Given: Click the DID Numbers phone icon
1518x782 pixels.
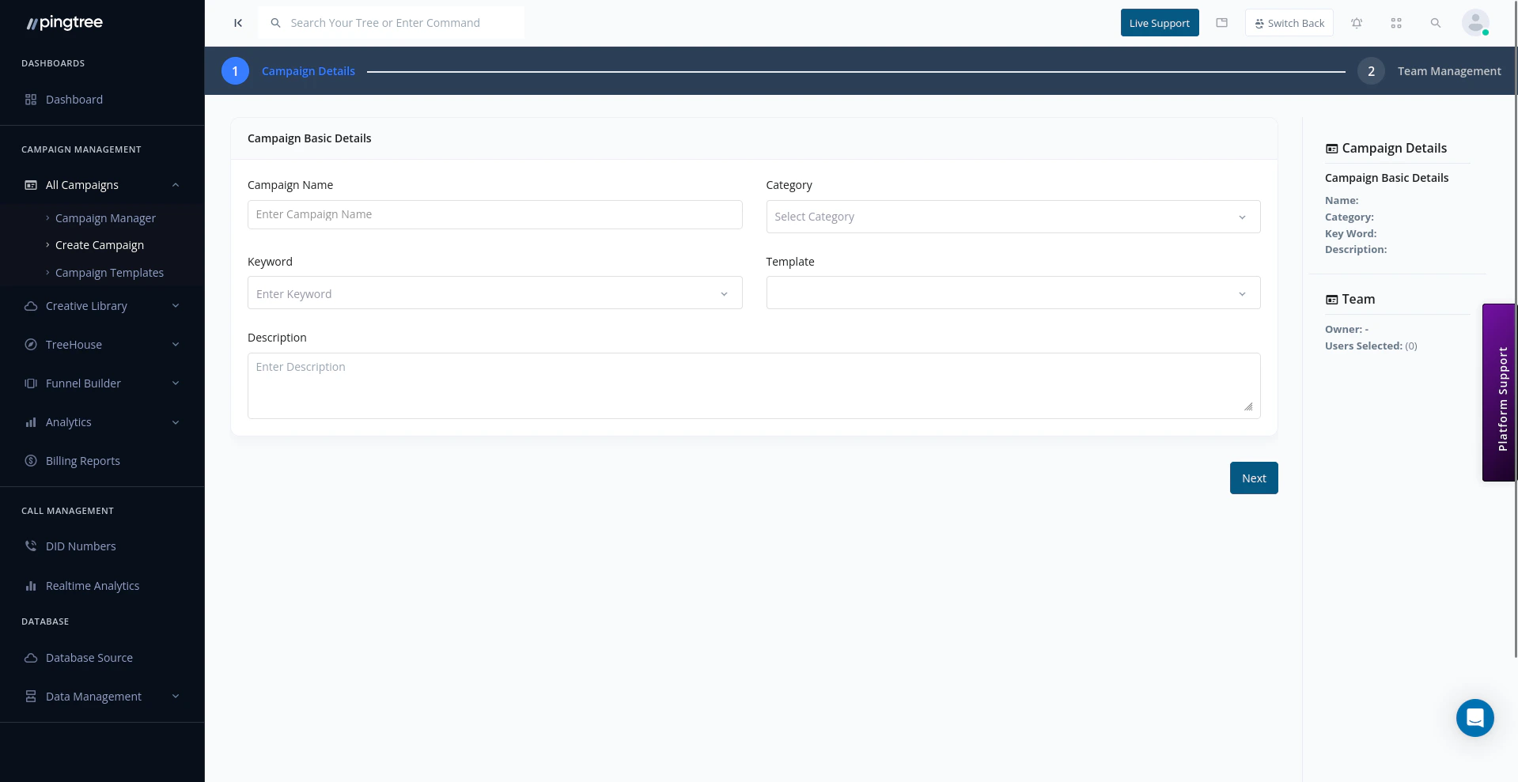Looking at the screenshot, I should [31, 546].
